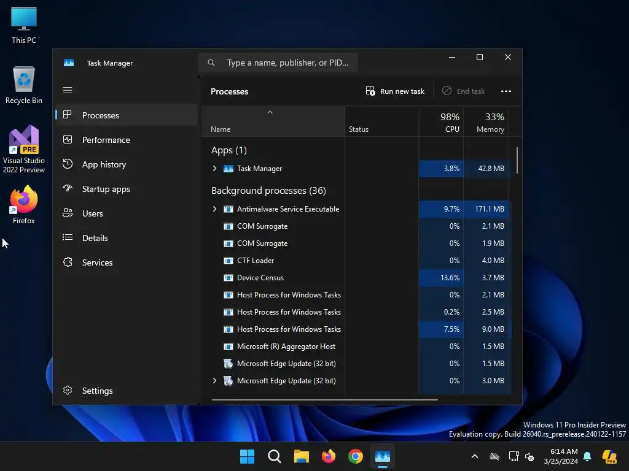Click the End task button
This screenshot has height=471, width=629.
(463, 91)
